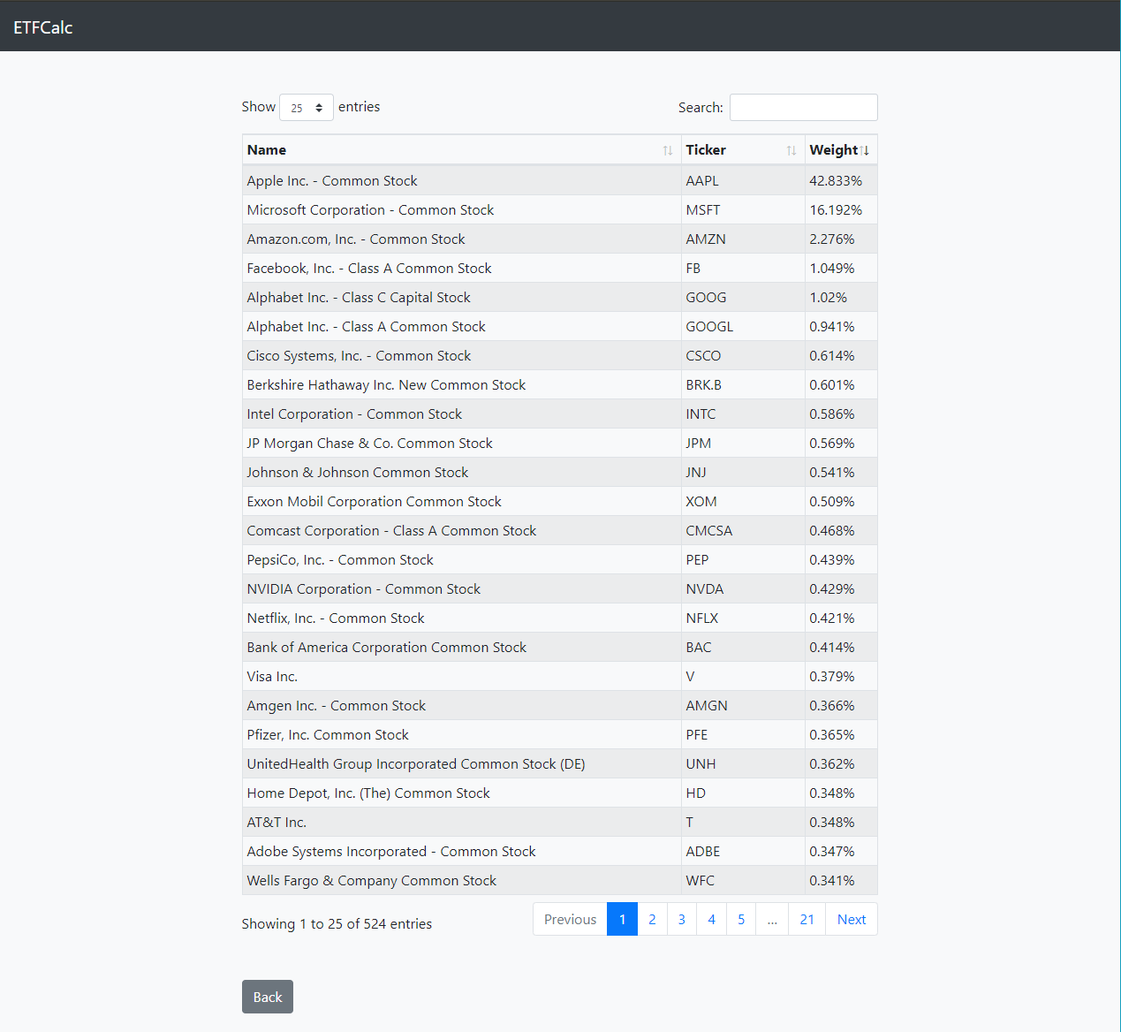Click the BAC ticker cell
The image size is (1121, 1032).
point(743,647)
